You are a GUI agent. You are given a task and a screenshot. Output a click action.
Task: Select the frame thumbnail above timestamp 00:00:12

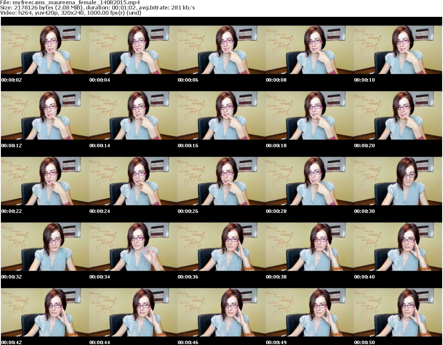[x=45, y=116]
